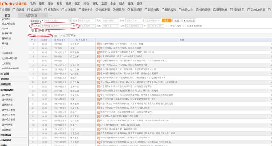Open the 每页 500 per-page dropdown
The height and width of the screenshot is (146, 272).
pos(69,36)
